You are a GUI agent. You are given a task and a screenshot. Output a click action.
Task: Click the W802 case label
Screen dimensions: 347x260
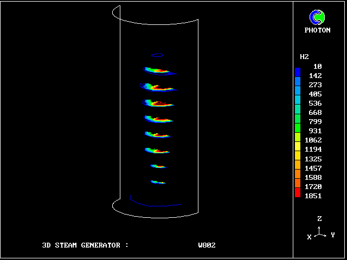tap(207, 245)
